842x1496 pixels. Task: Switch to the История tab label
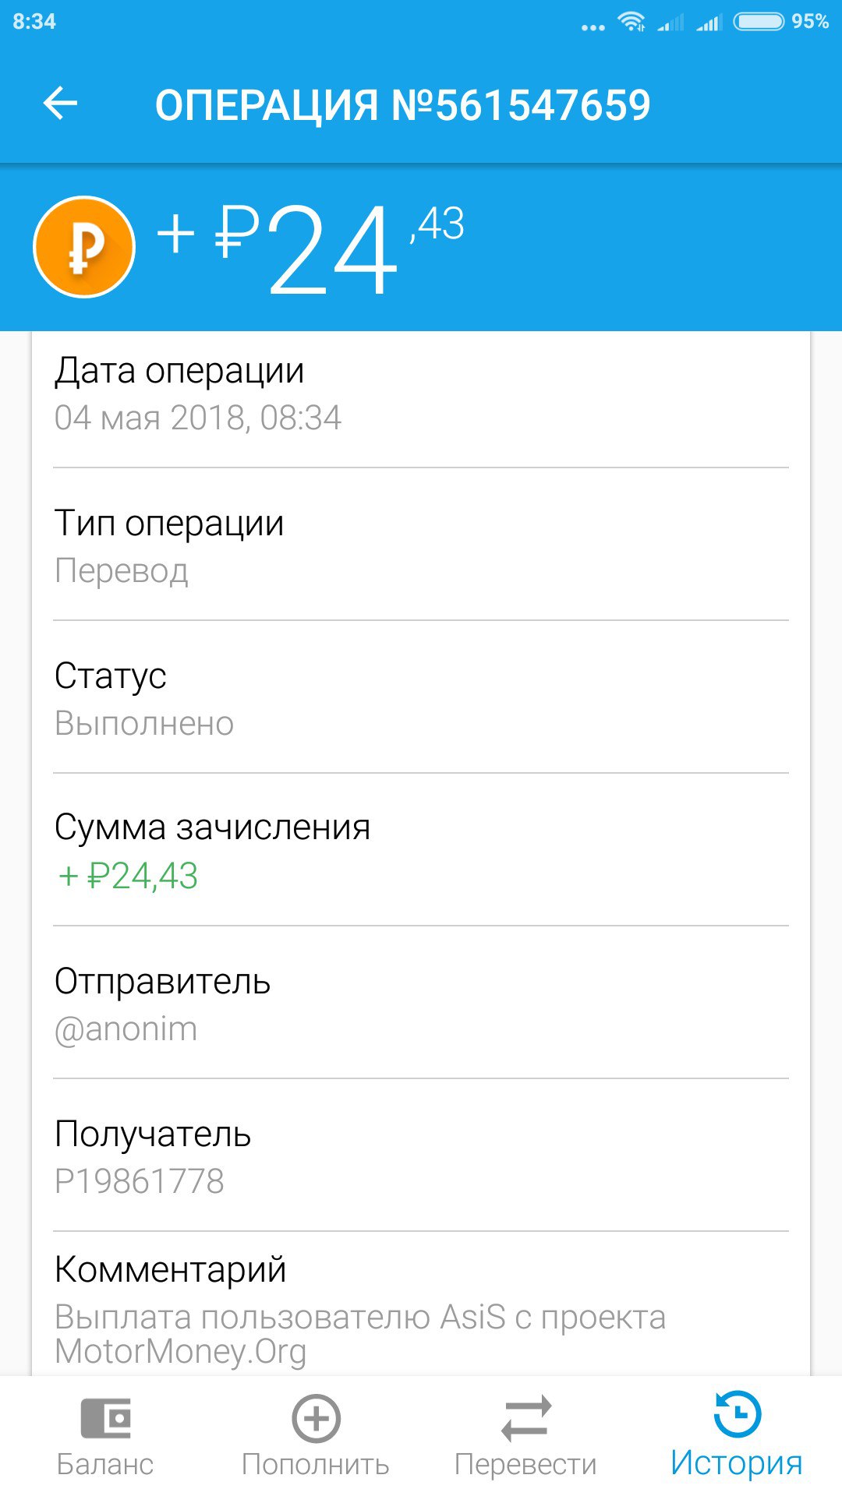click(x=737, y=1462)
